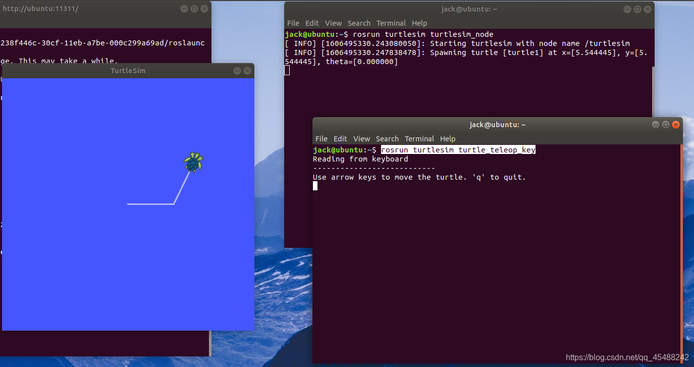Close the roscore ubuntu:11311 terminal window
694x367 pixels.
tap(204, 9)
